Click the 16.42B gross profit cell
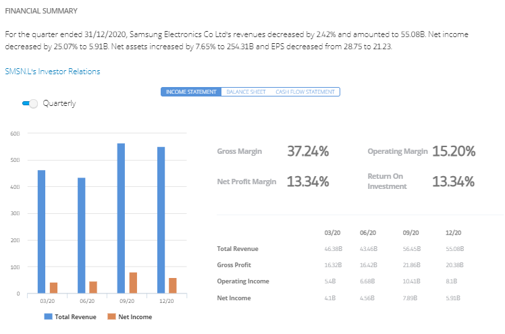This screenshot has width=505, height=334. click(x=369, y=265)
